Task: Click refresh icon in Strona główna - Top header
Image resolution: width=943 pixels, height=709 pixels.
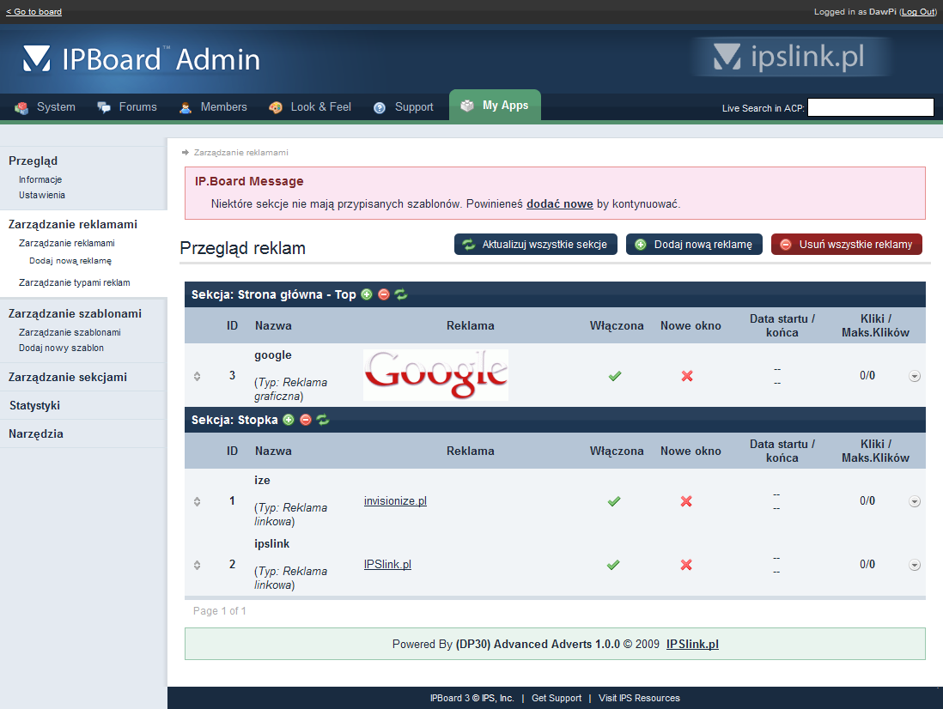Action: pos(401,294)
